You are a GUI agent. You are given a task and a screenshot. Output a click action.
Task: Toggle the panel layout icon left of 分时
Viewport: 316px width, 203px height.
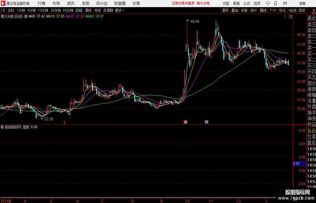click(3, 10)
